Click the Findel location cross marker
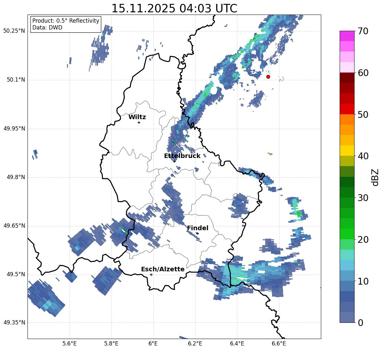383x350 pixels. point(198,233)
